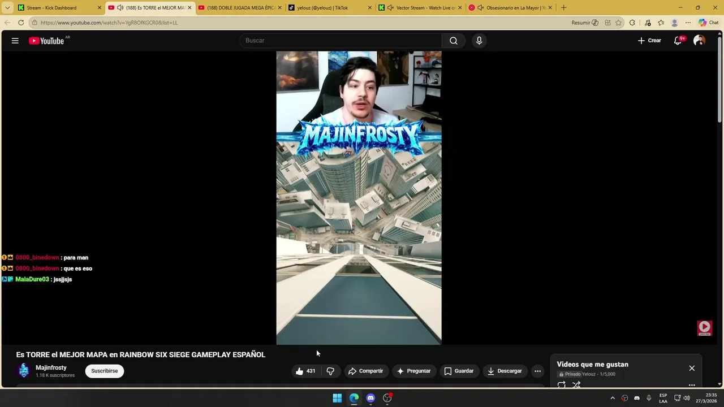Save video with Guardar
724x407 pixels.
coord(459,371)
